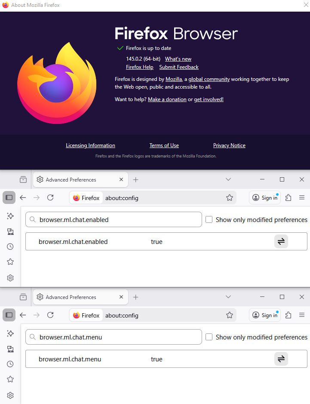The image size is (310, 404).
Task: Click search field containing browser.ml.chat.menu
Action: click(x=114, y=337)
